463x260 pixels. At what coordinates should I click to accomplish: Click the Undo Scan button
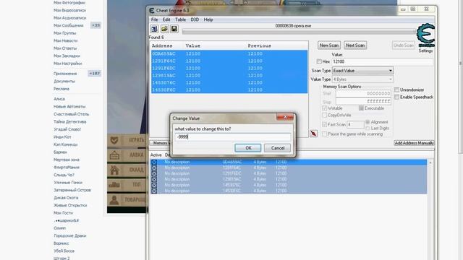coord(404,45)
